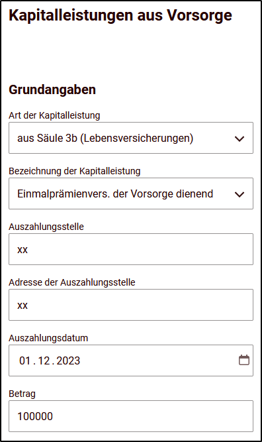Select the day segment '01' of the date
This screenshot has height=442, width=262.
(x=24, y=360)
